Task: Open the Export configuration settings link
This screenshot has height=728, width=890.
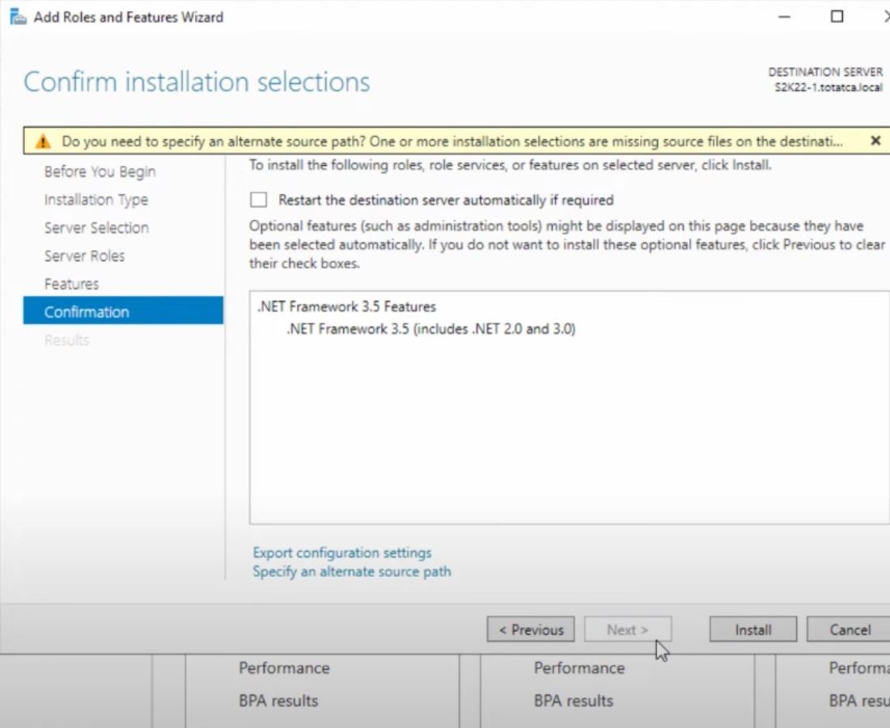Action: (342, 552)
